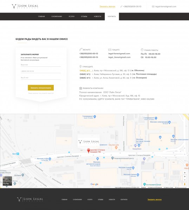Click the Магазин тканей map pin

click(133, 168)
